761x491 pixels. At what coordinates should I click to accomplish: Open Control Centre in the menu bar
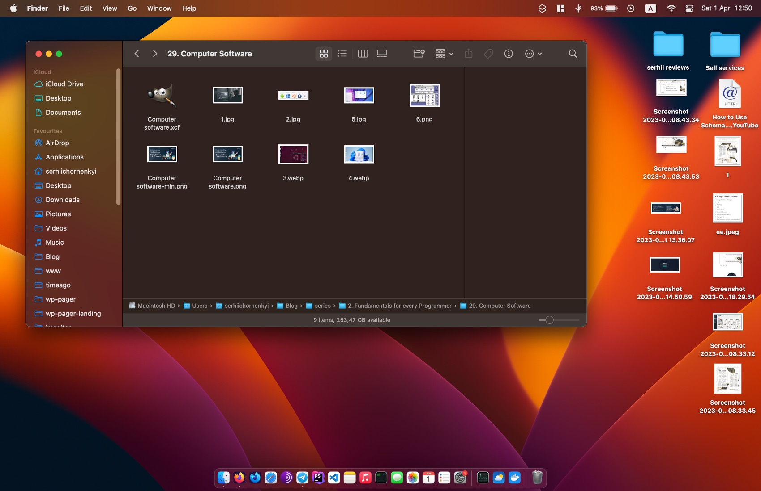[689, 8]
